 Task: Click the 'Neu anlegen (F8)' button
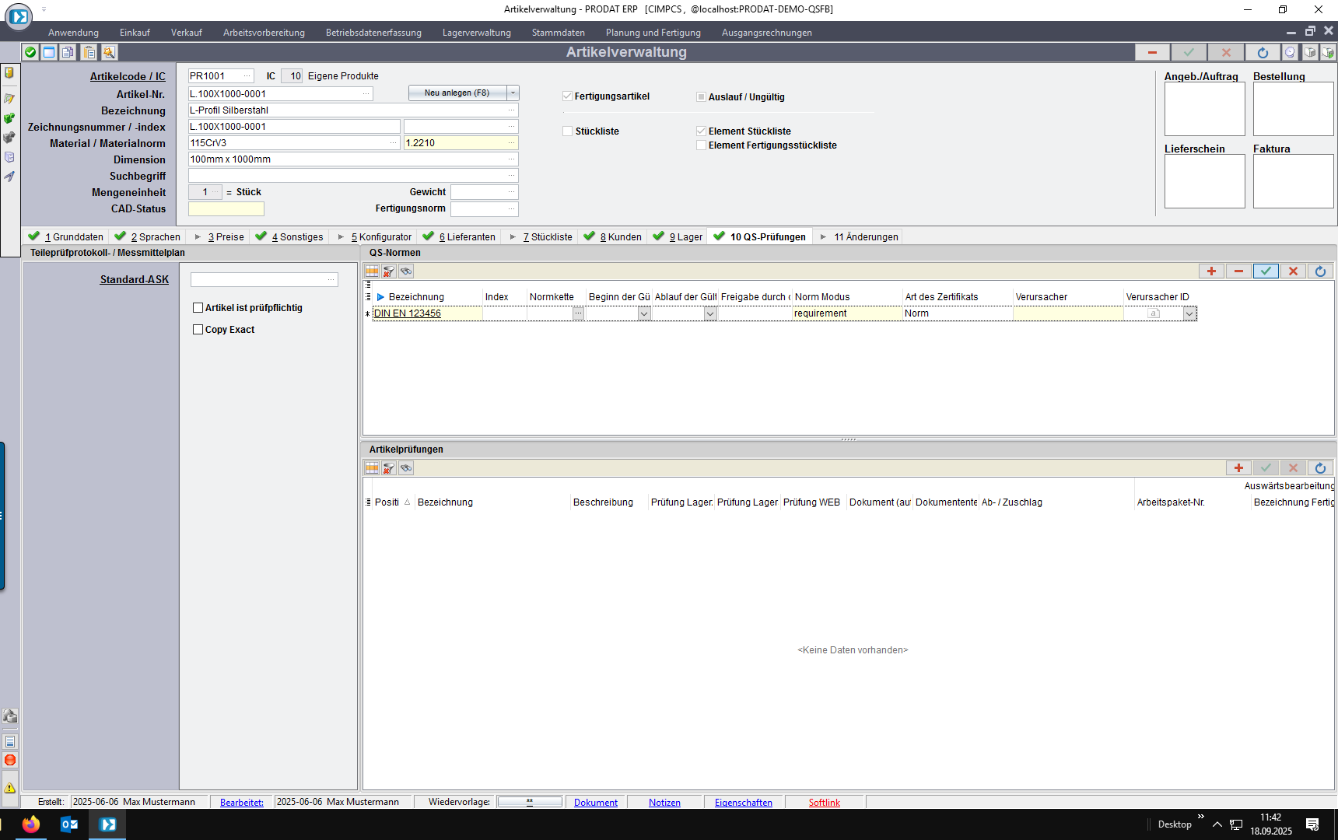(x=457, y=93)
